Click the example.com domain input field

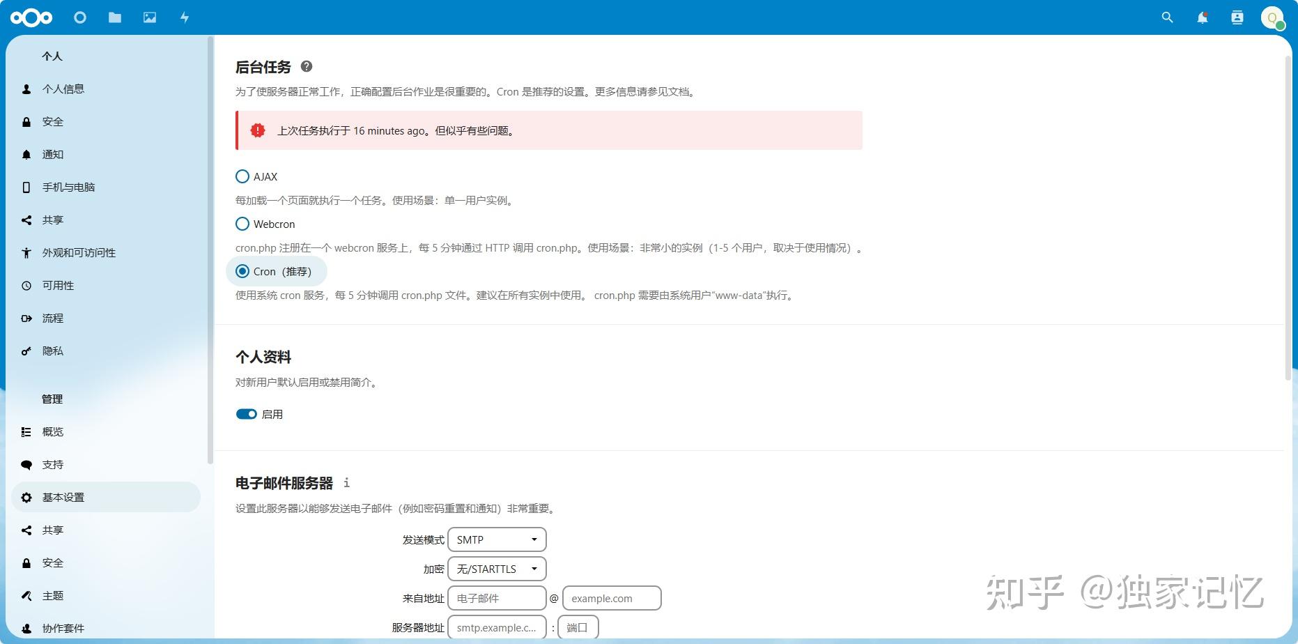pyautogui.click(x=611, y=597)
